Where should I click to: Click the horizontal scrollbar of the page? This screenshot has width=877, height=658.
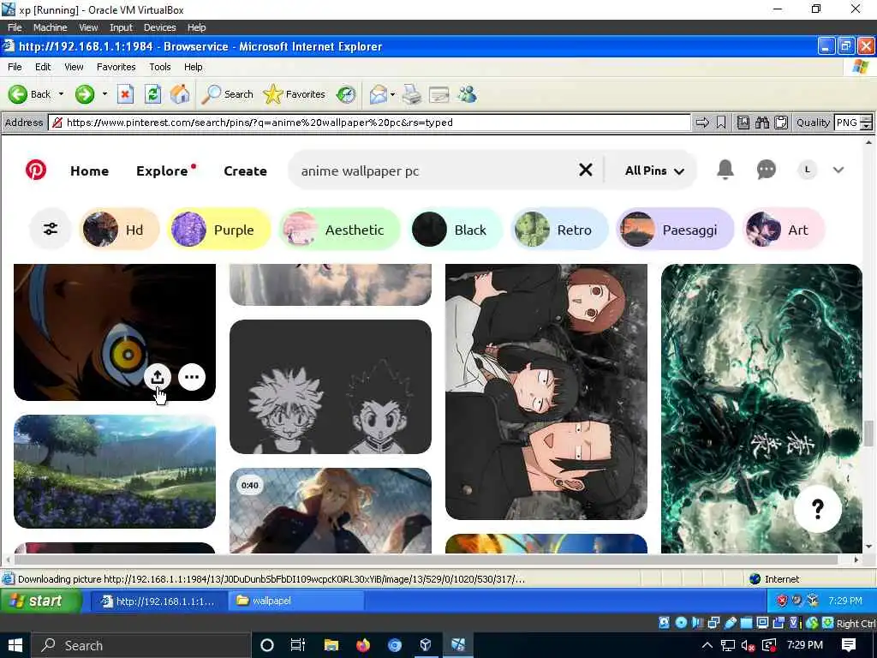tap(426, 559)
